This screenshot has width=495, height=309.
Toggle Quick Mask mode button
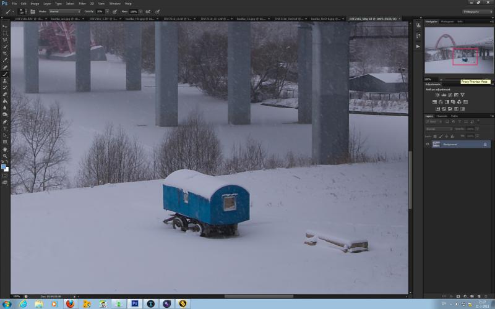pyautogui.click(x=5, y=176)
